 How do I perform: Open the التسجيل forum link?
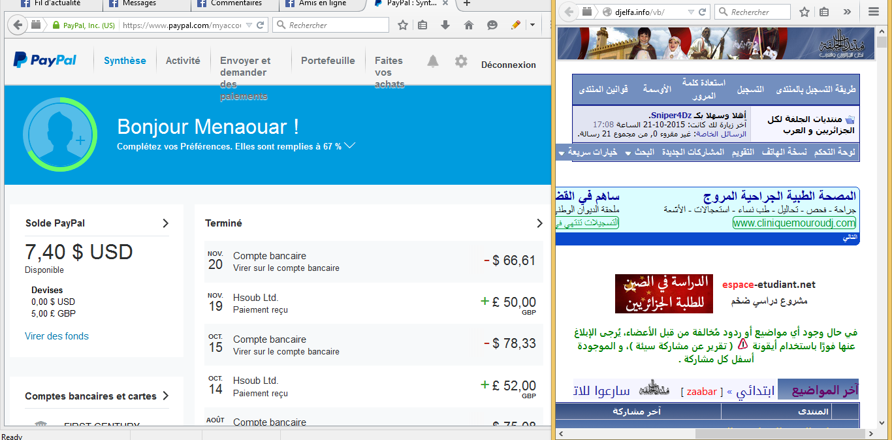coord(751,89)
